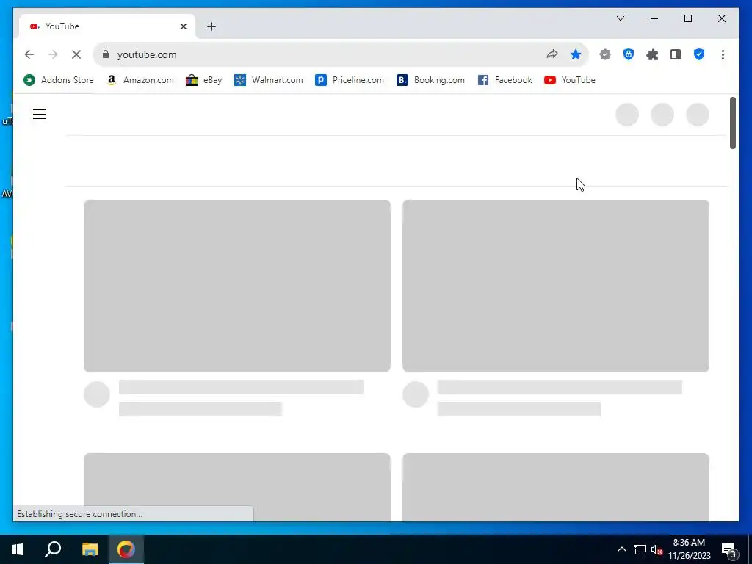The image size is (752, 564).
Task: Open the gray gear-badge extension icon
Action: click(605, 54)
